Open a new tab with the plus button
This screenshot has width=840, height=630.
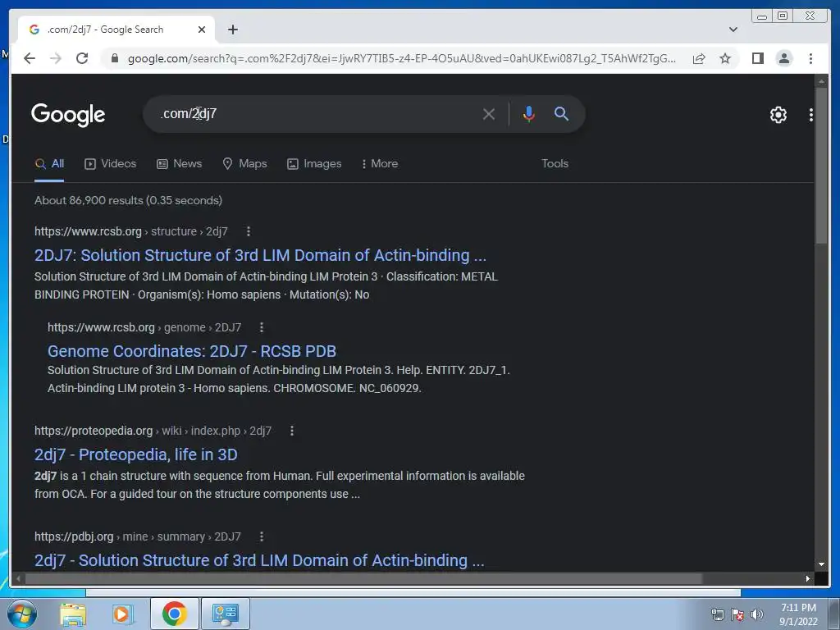point(232,30)
